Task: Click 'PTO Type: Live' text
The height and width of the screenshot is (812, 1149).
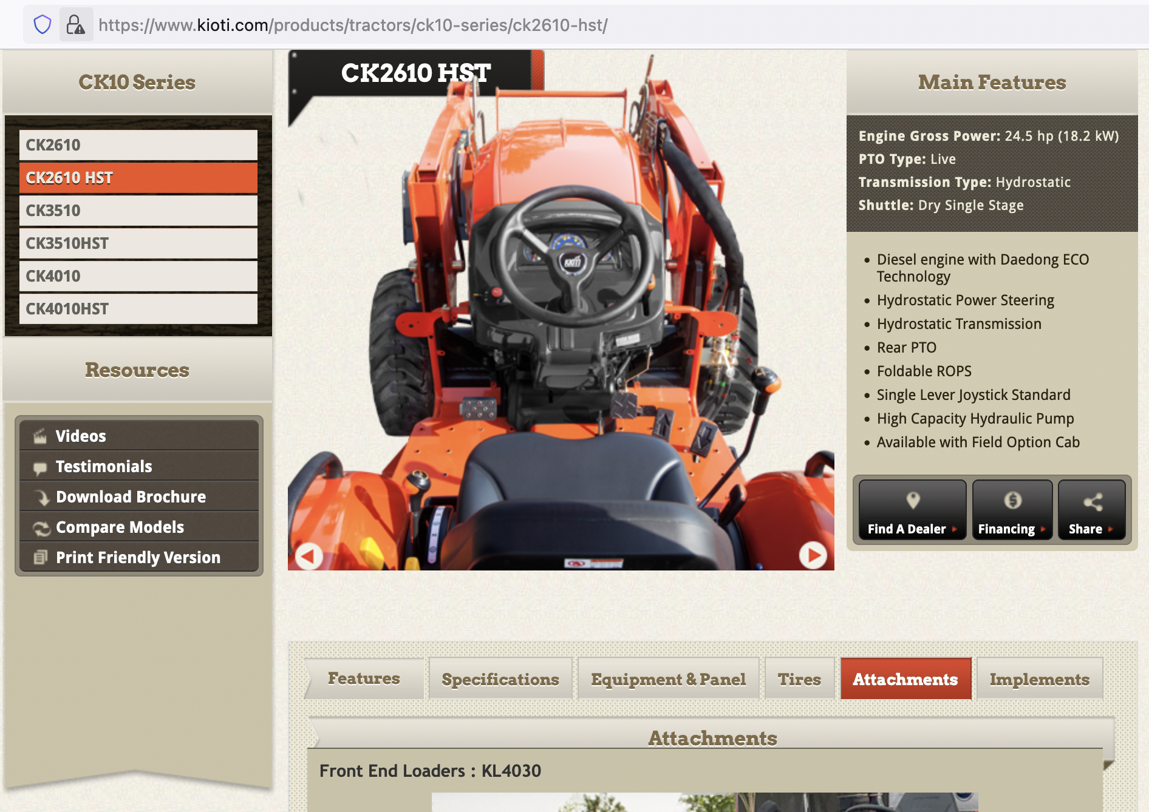Action: [x=907, y=159]
